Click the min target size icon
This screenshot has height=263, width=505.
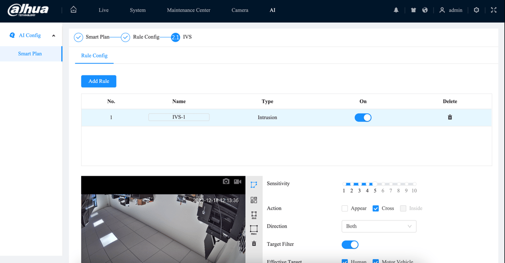(x=253, y=215)
